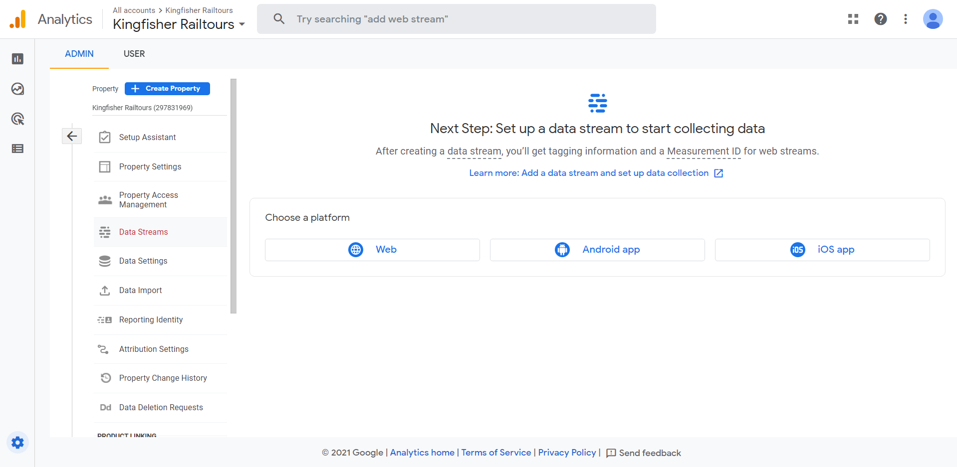Open the Explore icon in left sidebar
Screen dimensions: 957x467
(x=17, y=89)
